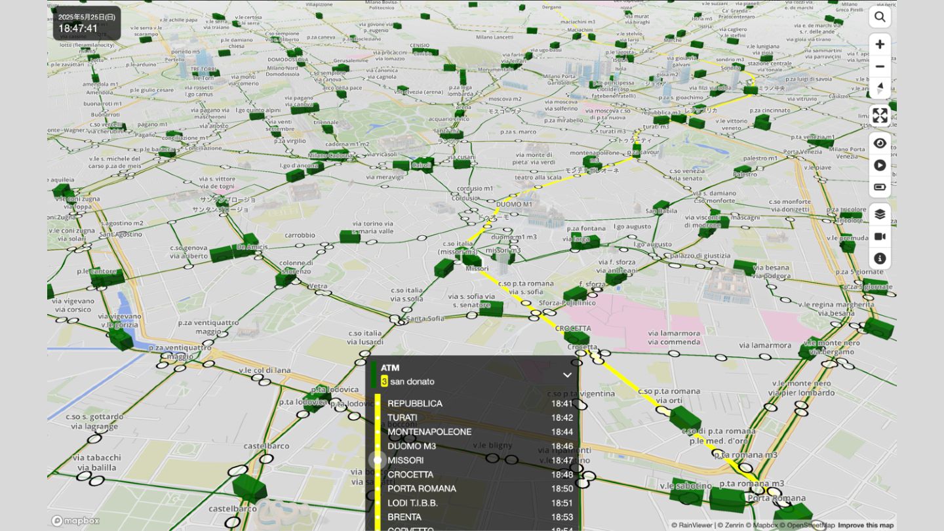The width and height of the screenshot is (944, 531).
Task: Toggle the battery eco mode
Action: (x=880, y=187)
